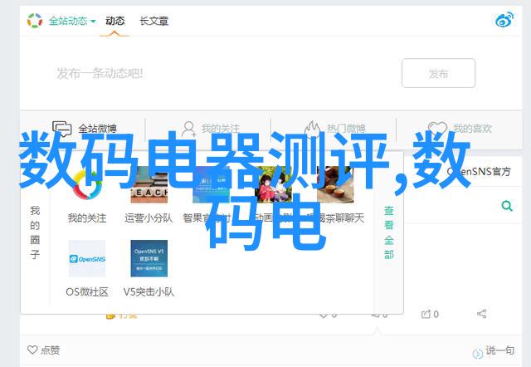This screenshot has height=367, width=531.
Task: Click the search magnifier icon
Action: 505,205
